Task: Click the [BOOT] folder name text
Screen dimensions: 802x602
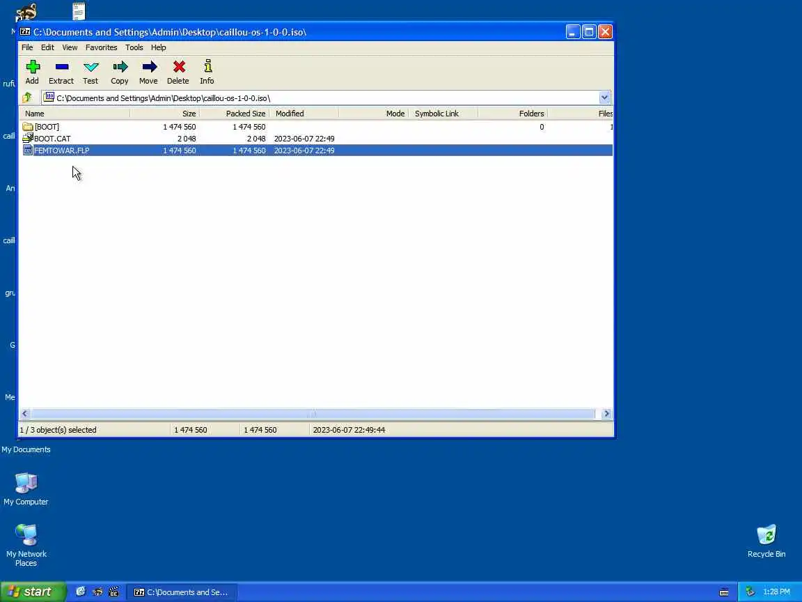Action: (47, 126)
